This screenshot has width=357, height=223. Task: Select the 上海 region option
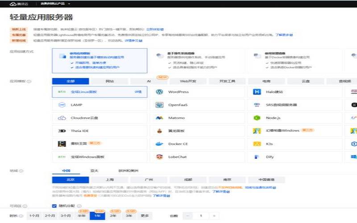coord(109,180)
